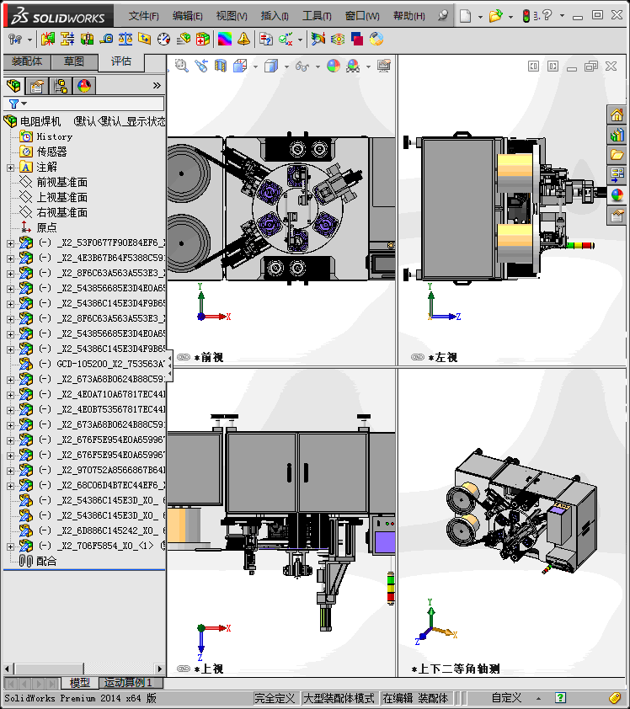The width and height of the screenshot is (630, 709).
Task: Click 自定义 units in status bar
Action: (506, 698)
